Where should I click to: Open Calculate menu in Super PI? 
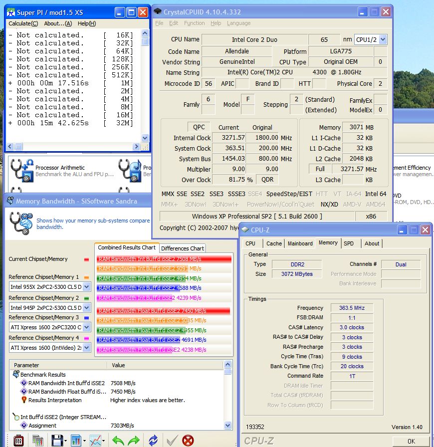(x=23, y=23)
